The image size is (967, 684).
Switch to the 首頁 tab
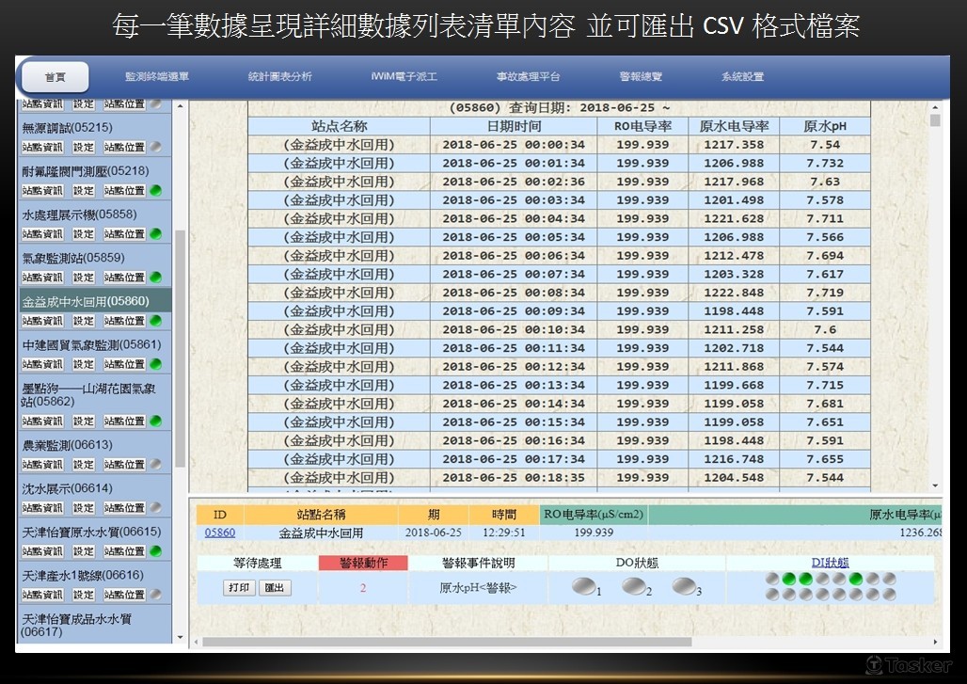pyautogui.click(x=54, y=77)
